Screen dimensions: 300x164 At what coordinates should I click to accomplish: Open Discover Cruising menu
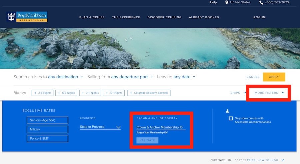[x=165, y=17]
